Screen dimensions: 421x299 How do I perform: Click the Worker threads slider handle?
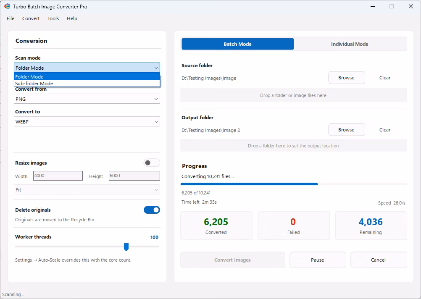coord(126,247)
